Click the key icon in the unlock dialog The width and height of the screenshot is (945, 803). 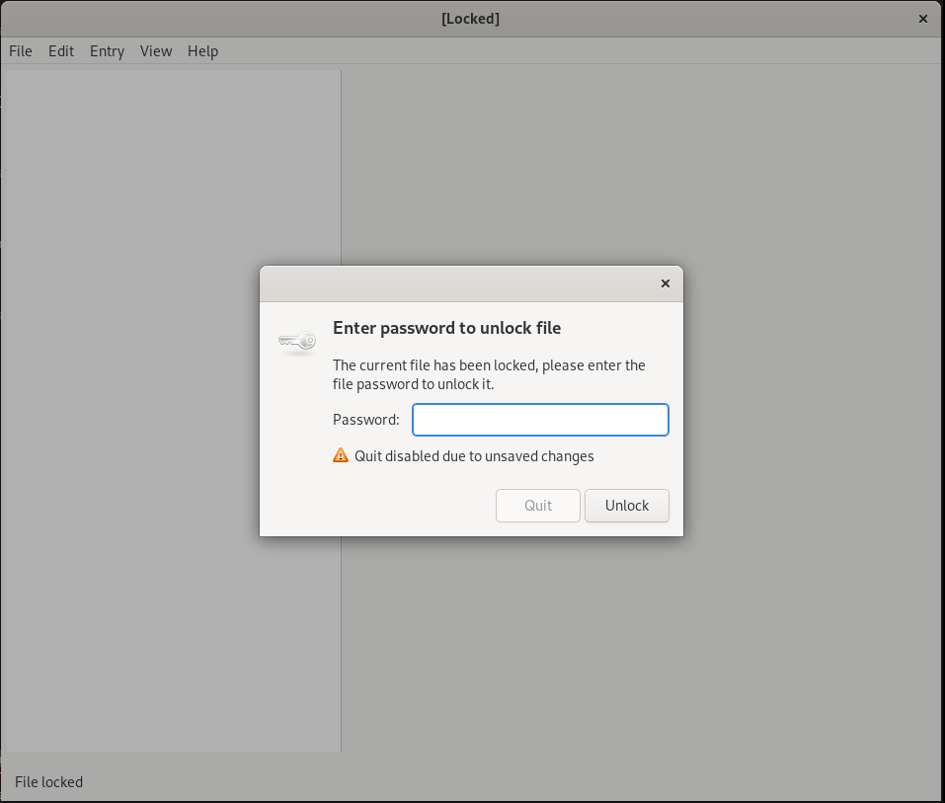[x=296, y=342]
